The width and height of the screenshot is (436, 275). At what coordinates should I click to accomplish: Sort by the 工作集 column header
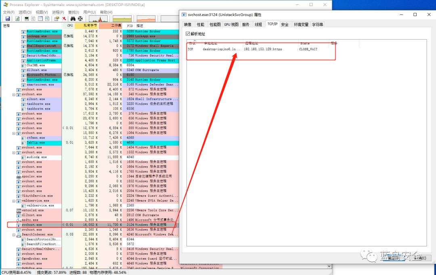[111, 25]
